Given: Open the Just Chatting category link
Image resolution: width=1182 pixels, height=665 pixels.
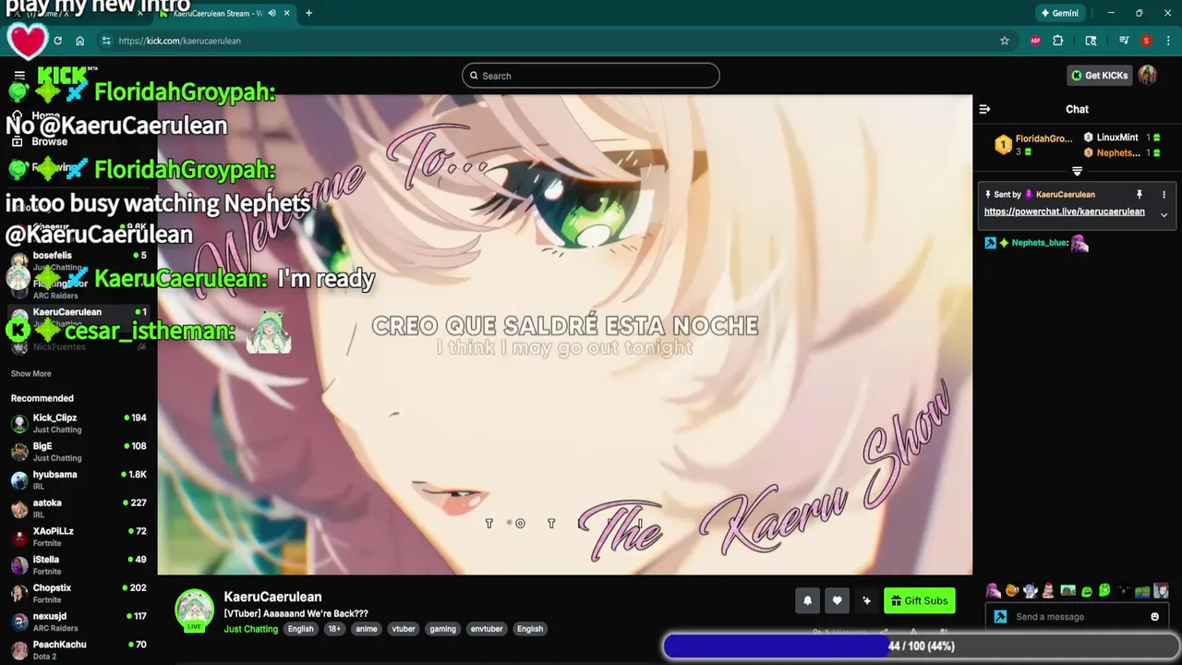Looking at the screenshot, I should pos(250,629).
